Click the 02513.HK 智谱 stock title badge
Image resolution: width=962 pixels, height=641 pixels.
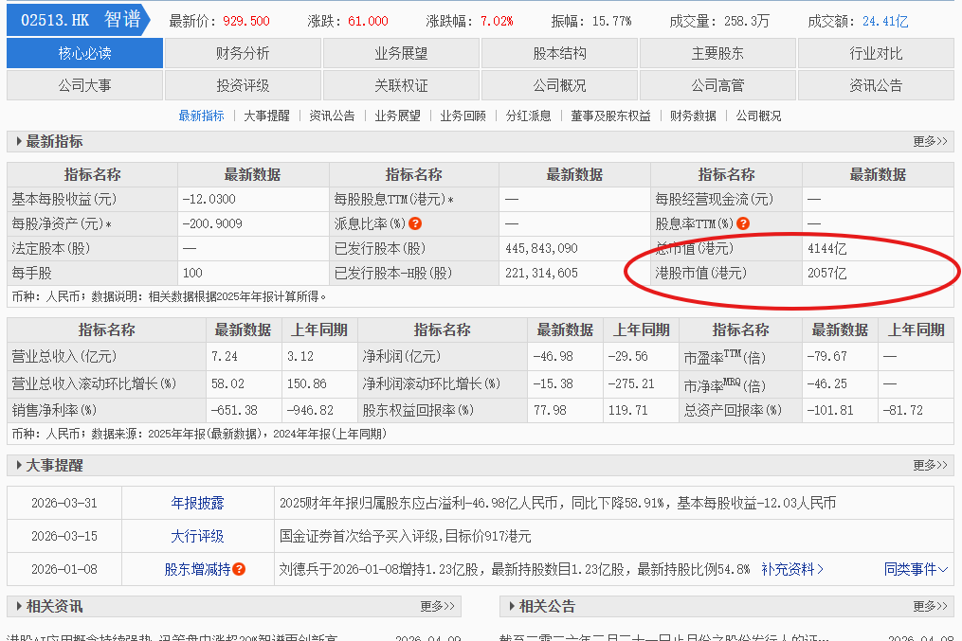(79, 20)
